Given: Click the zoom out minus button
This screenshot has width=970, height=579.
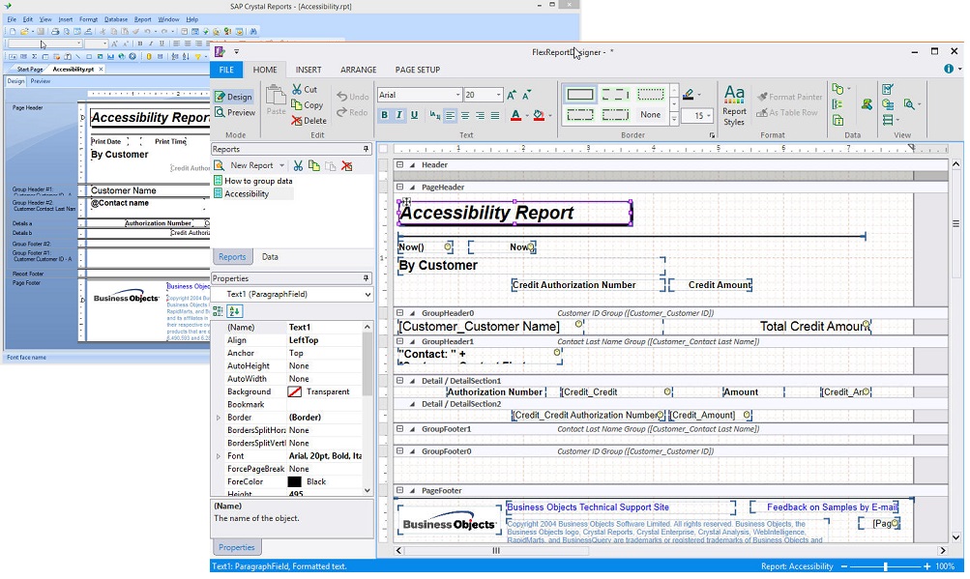Looking at the screenshot, I should pos(844,566).
